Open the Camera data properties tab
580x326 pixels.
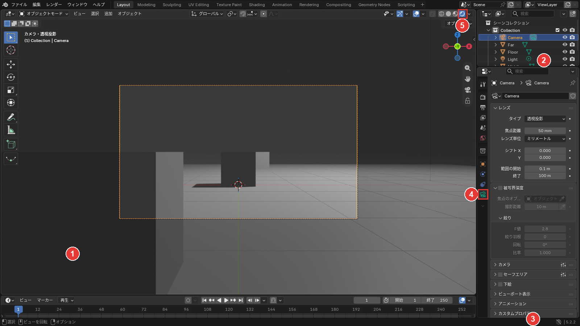(483, 195)
